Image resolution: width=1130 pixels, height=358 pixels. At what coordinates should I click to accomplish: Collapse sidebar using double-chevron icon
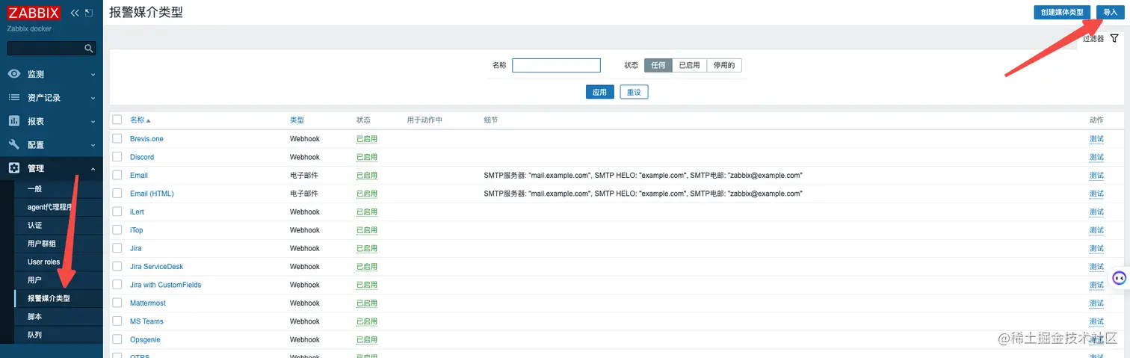[75, 13]
